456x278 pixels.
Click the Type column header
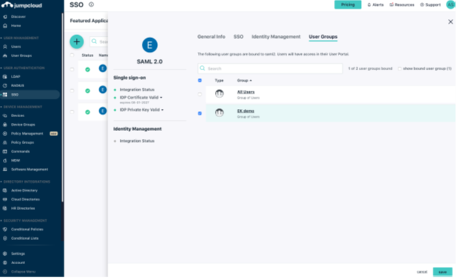point(219,80)
